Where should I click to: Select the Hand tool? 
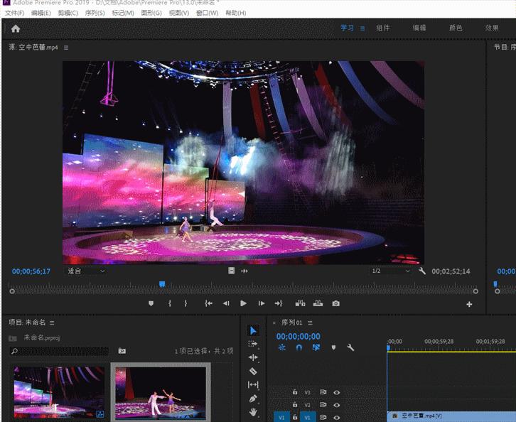point(253,412)
